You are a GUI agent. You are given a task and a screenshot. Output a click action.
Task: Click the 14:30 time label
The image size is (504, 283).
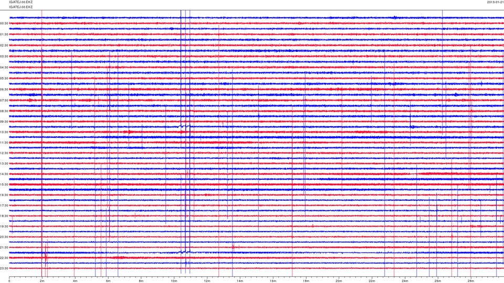coord(4,174)
